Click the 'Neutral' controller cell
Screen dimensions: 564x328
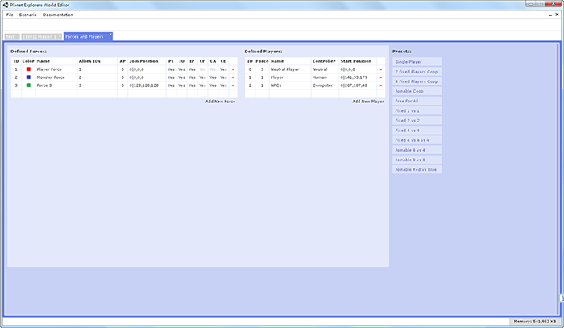click(326, 69)
